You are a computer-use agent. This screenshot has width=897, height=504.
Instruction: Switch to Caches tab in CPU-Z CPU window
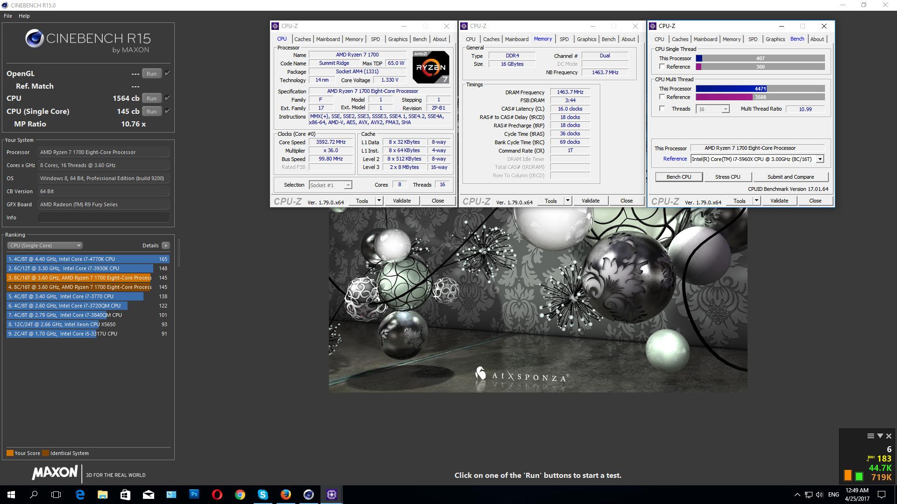click(302, 39)
